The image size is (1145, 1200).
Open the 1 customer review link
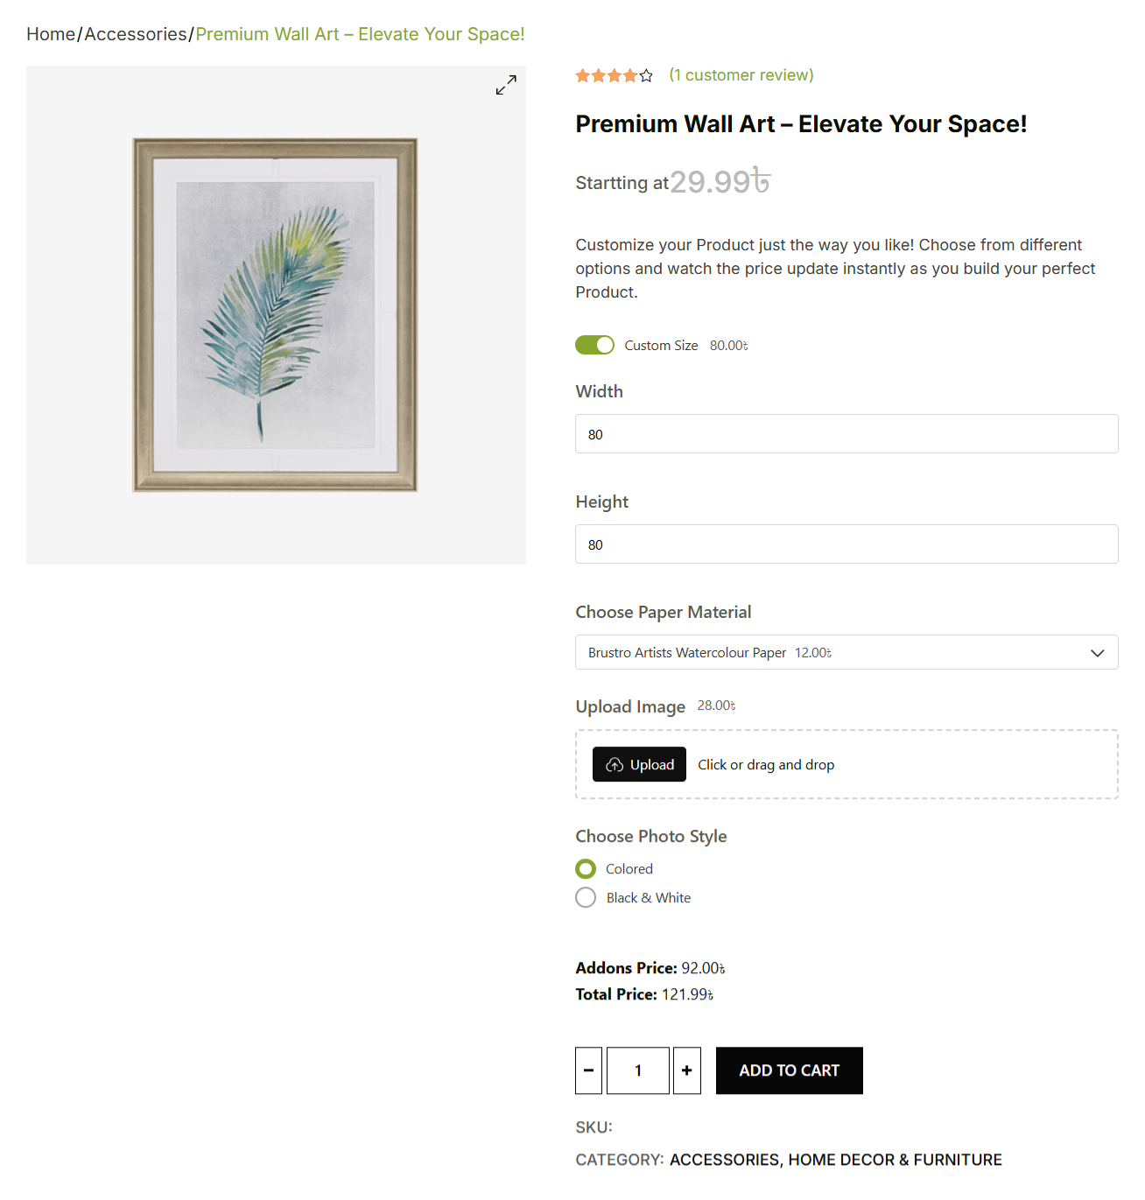pyautogui.click(x=741, y=75)
